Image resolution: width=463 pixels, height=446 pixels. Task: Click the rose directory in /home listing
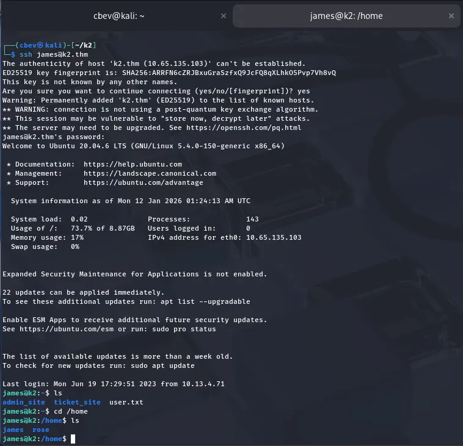41,430
